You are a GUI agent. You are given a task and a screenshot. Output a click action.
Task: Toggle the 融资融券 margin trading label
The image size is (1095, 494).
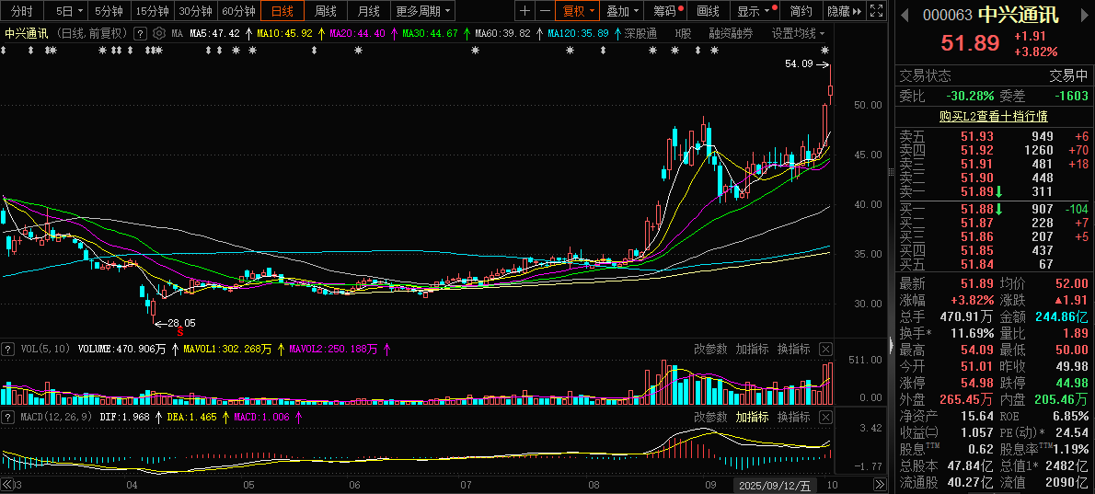point(731,33)
